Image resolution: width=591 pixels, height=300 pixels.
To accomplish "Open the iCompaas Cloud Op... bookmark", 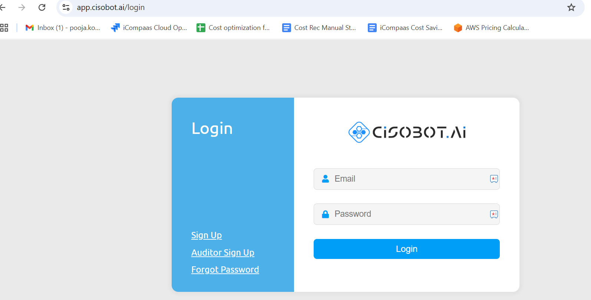I will pos(149,28).
